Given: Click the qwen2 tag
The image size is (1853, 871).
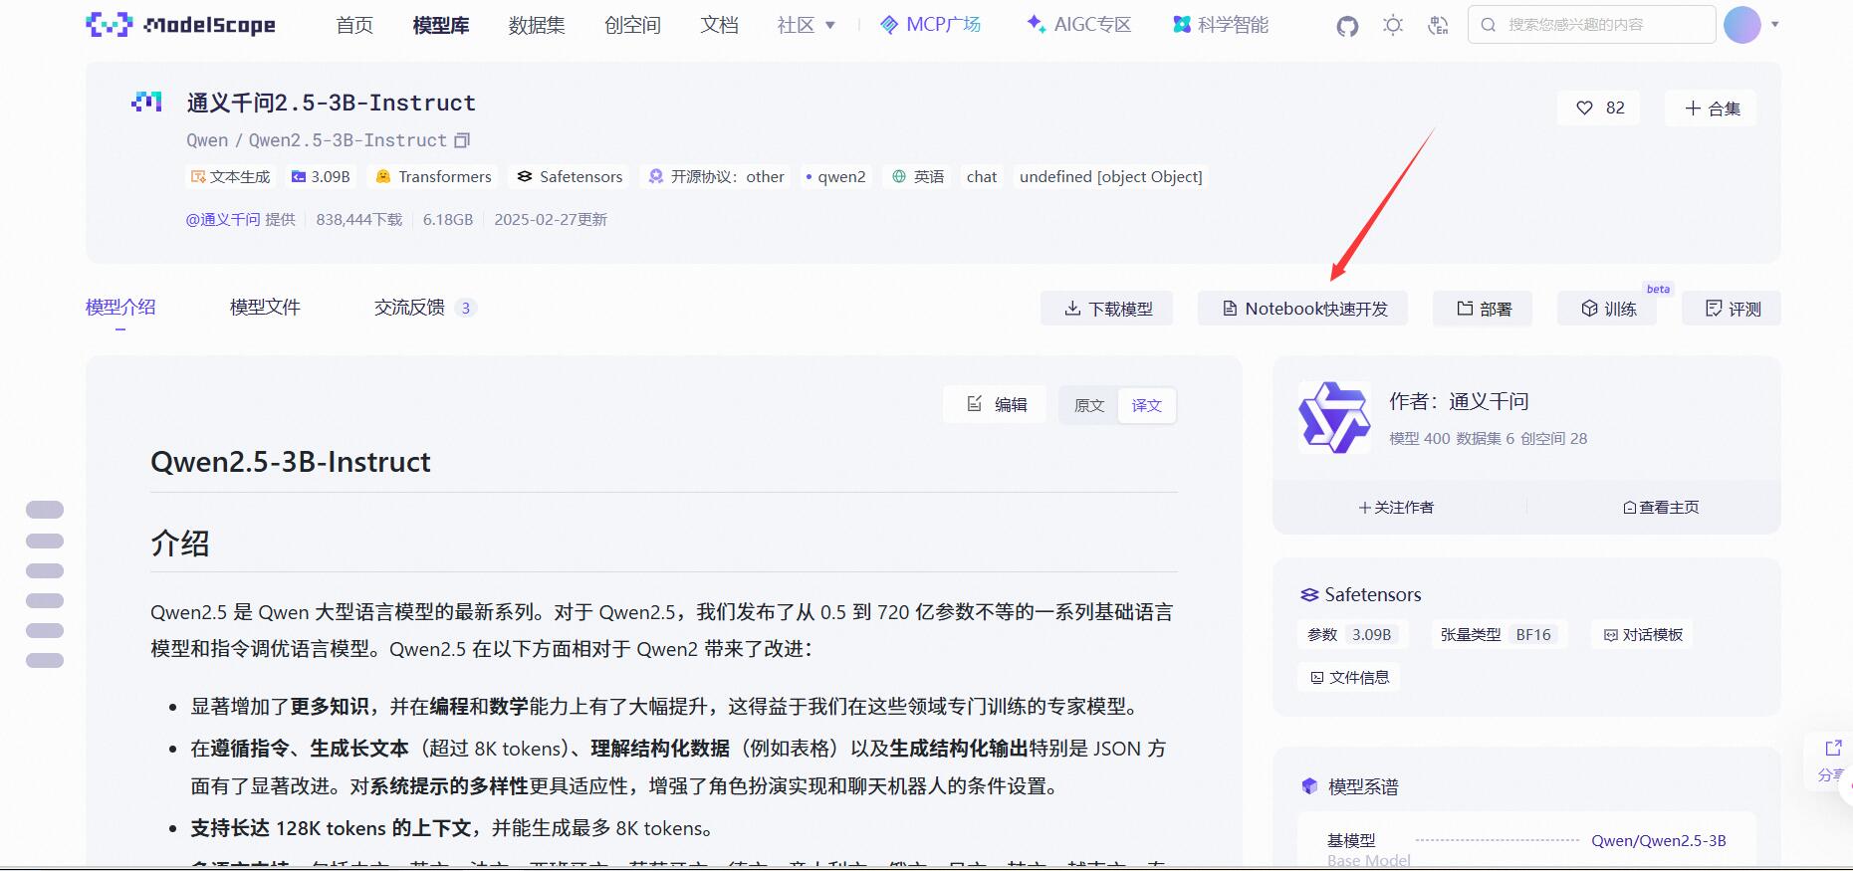Looking at the screenshot, I should point(835,176).
